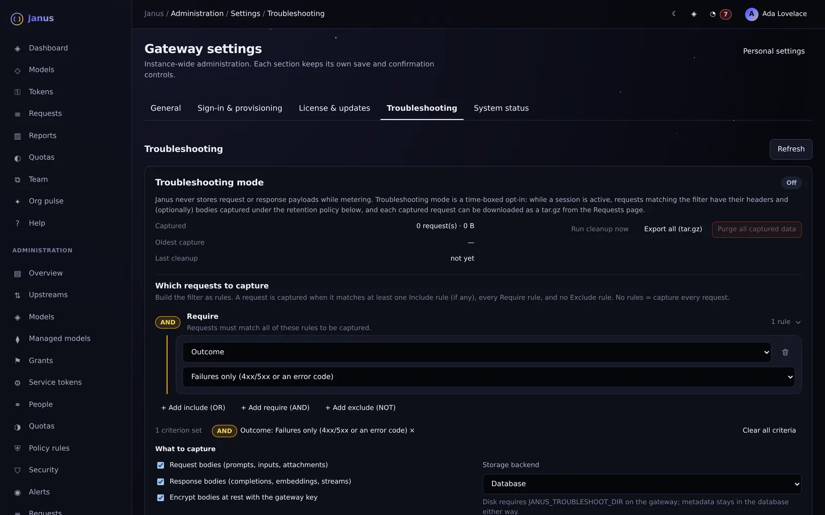Click Add exclude (NOT)
The width and height of the screenshot is (825, 515).
(x=360, y=408)
